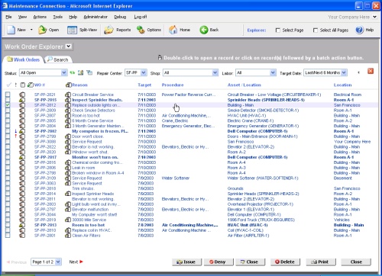Sort by the Target column header
Viewport: 382px width, 276px height.
click(144, 85)
